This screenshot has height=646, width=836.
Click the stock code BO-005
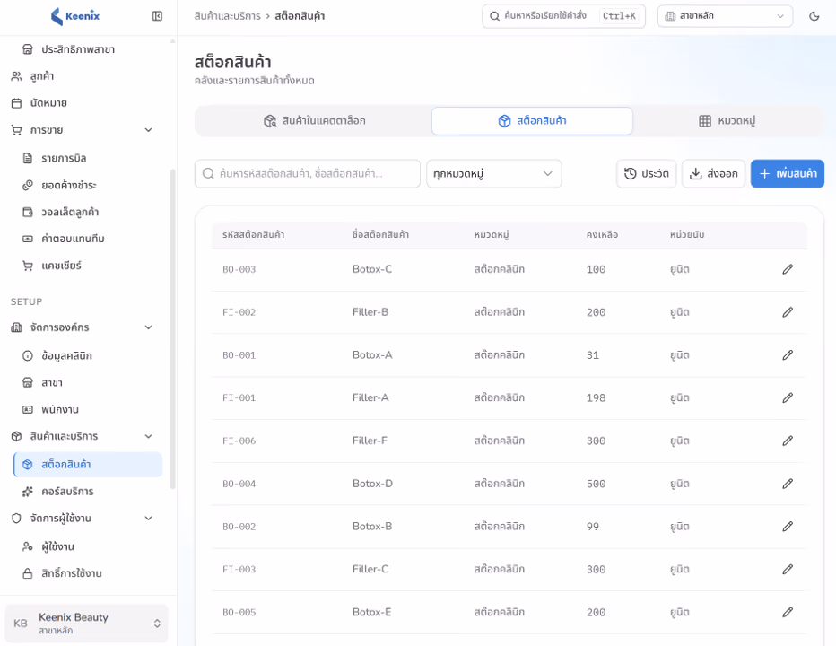click(239, 613)
